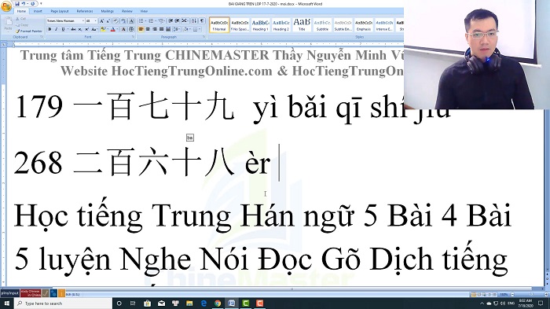Open Google Chrome from the taskbar
The image size is (550, 309).
click(218, 303)
